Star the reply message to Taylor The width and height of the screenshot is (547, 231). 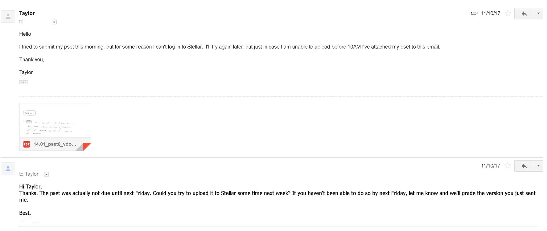508,165
